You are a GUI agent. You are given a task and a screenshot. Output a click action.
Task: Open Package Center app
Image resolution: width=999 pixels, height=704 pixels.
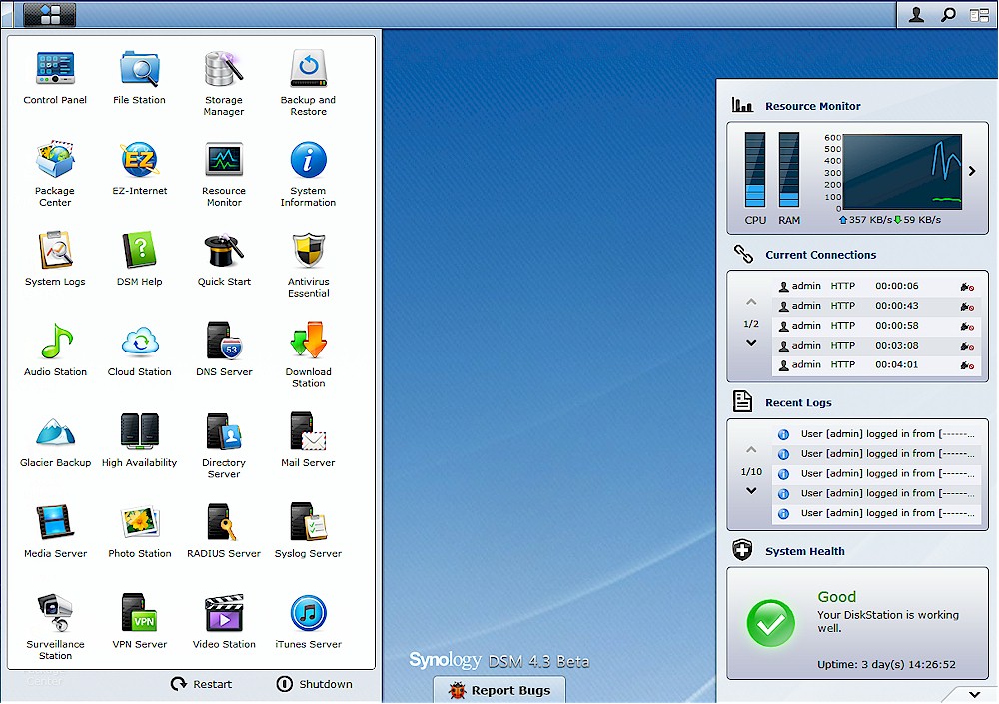pyautogui.click(x=55, y=174)
